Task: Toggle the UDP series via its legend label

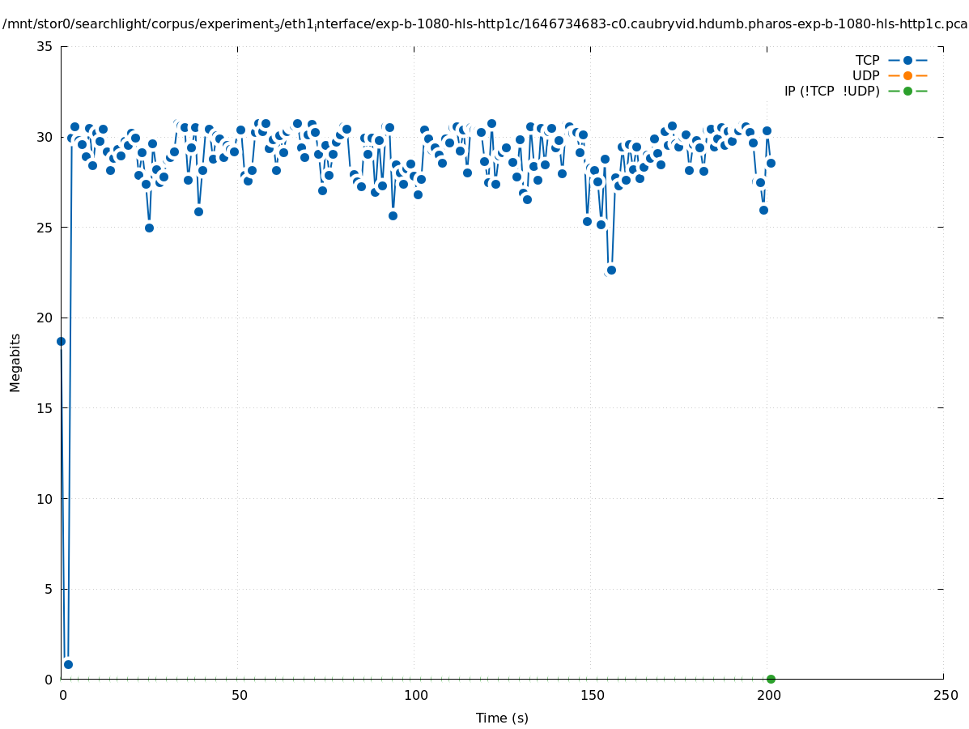Action: pos(865,75)
